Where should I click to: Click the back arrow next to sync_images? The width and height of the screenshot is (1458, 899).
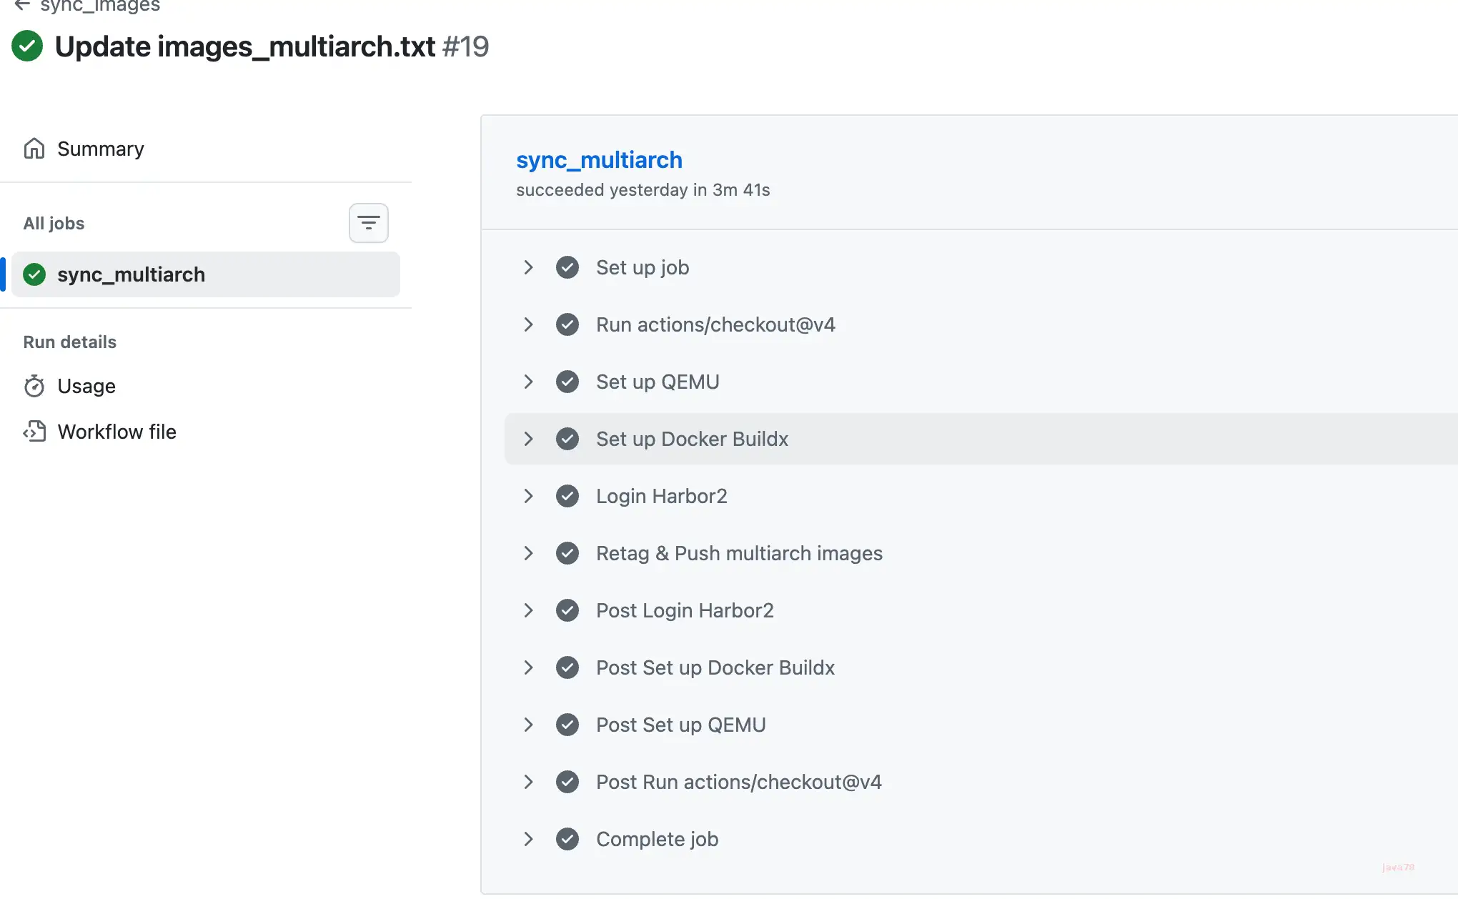click(x=21, y=6)
